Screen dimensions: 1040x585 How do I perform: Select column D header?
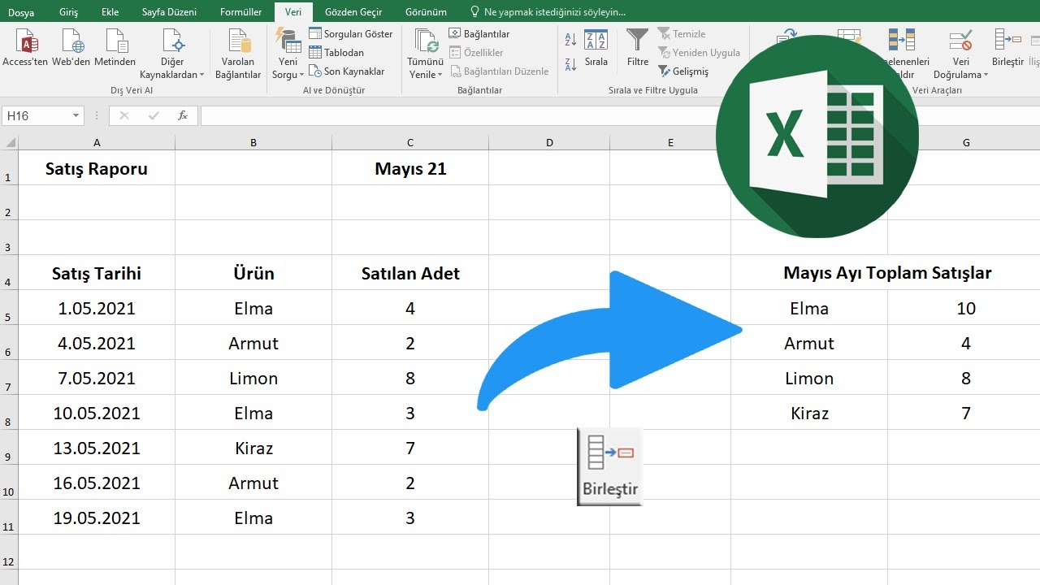(x=549, y=142)
